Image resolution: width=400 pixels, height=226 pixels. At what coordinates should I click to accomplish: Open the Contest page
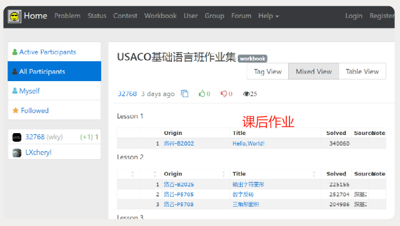[x=125, y=15]
